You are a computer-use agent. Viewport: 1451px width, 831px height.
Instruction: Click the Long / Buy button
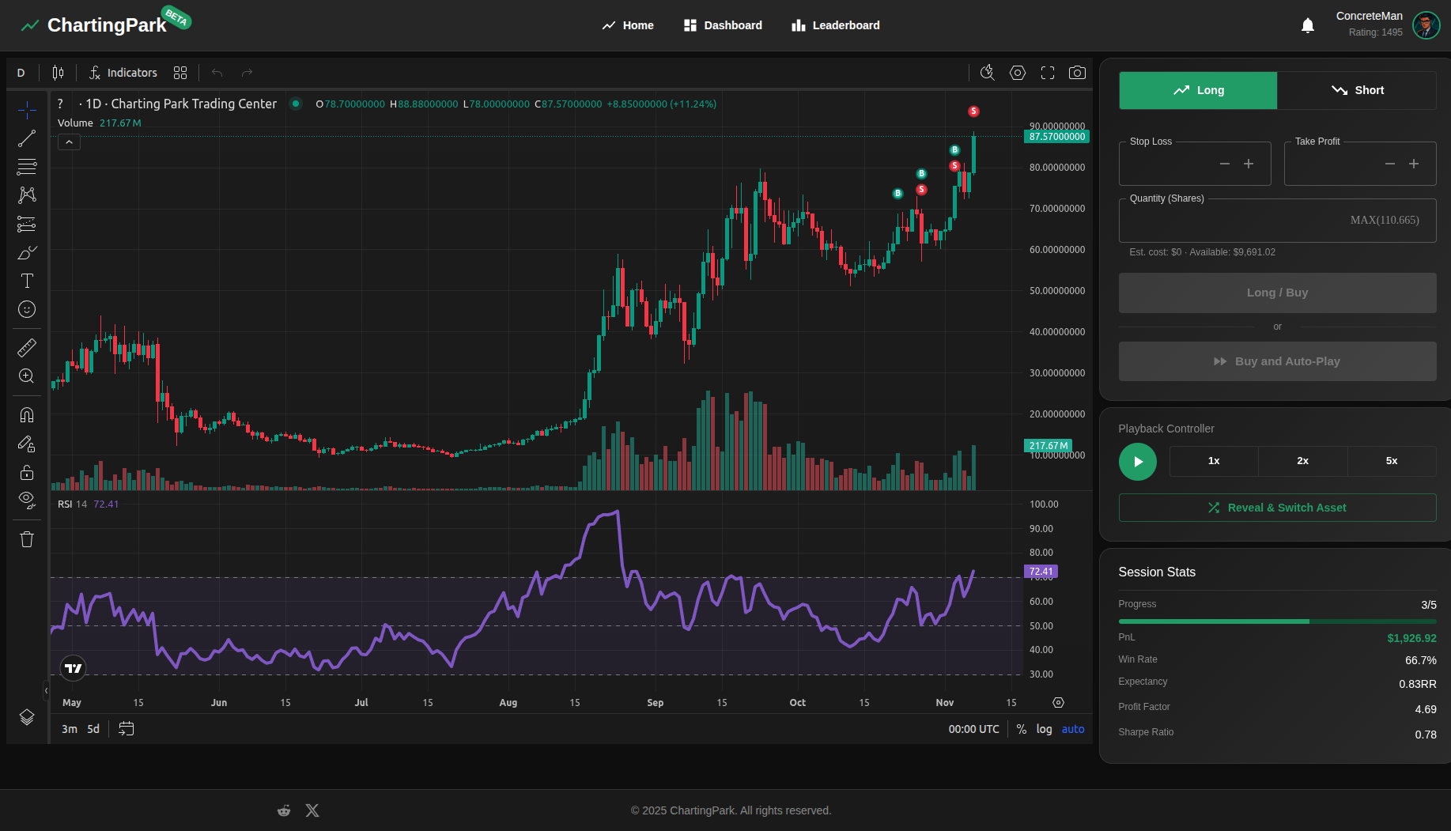pyautogui.click(x=1277, y=293)
